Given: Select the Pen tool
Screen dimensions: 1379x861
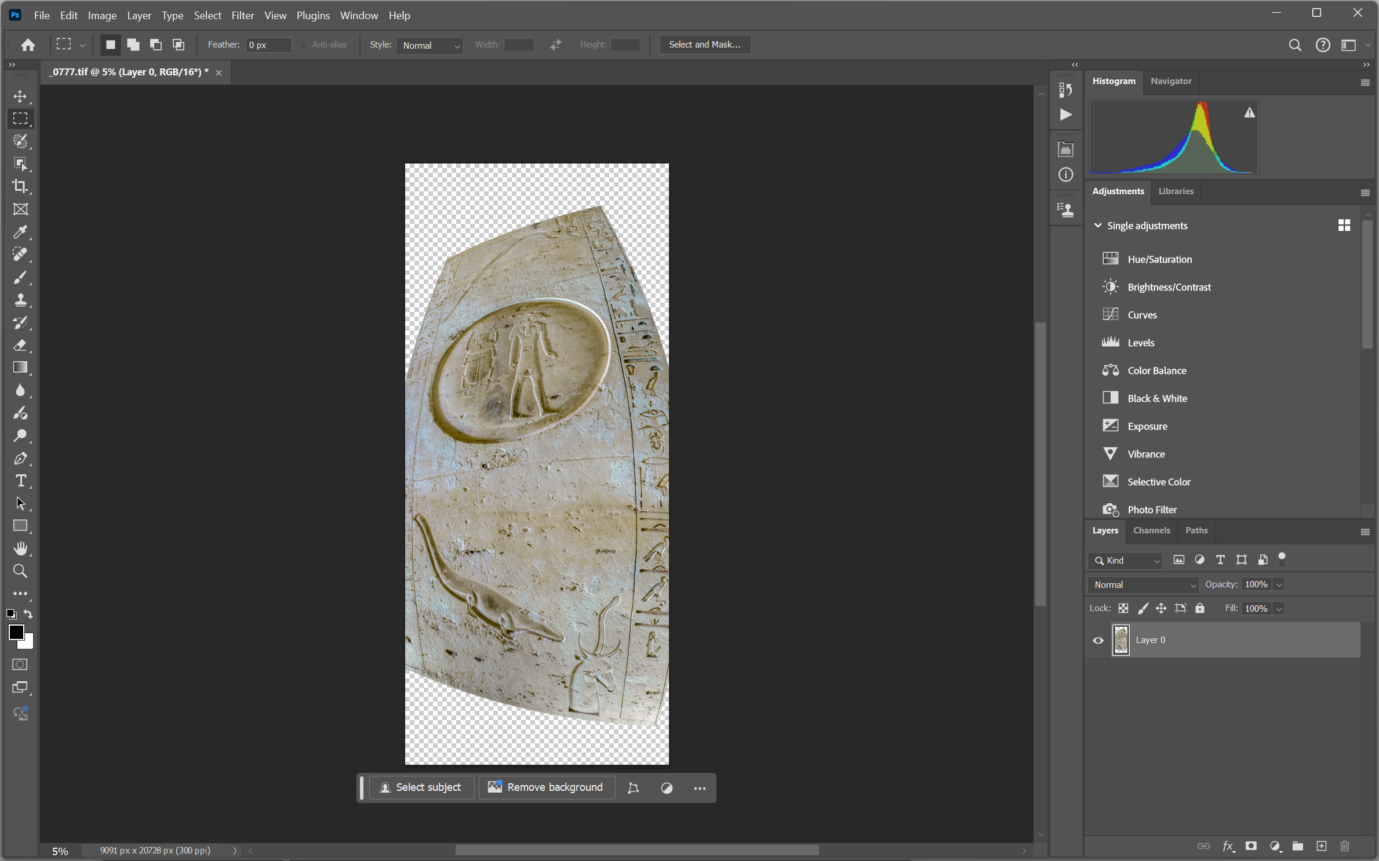Looking at the screenshot, I should coord(20,458).
